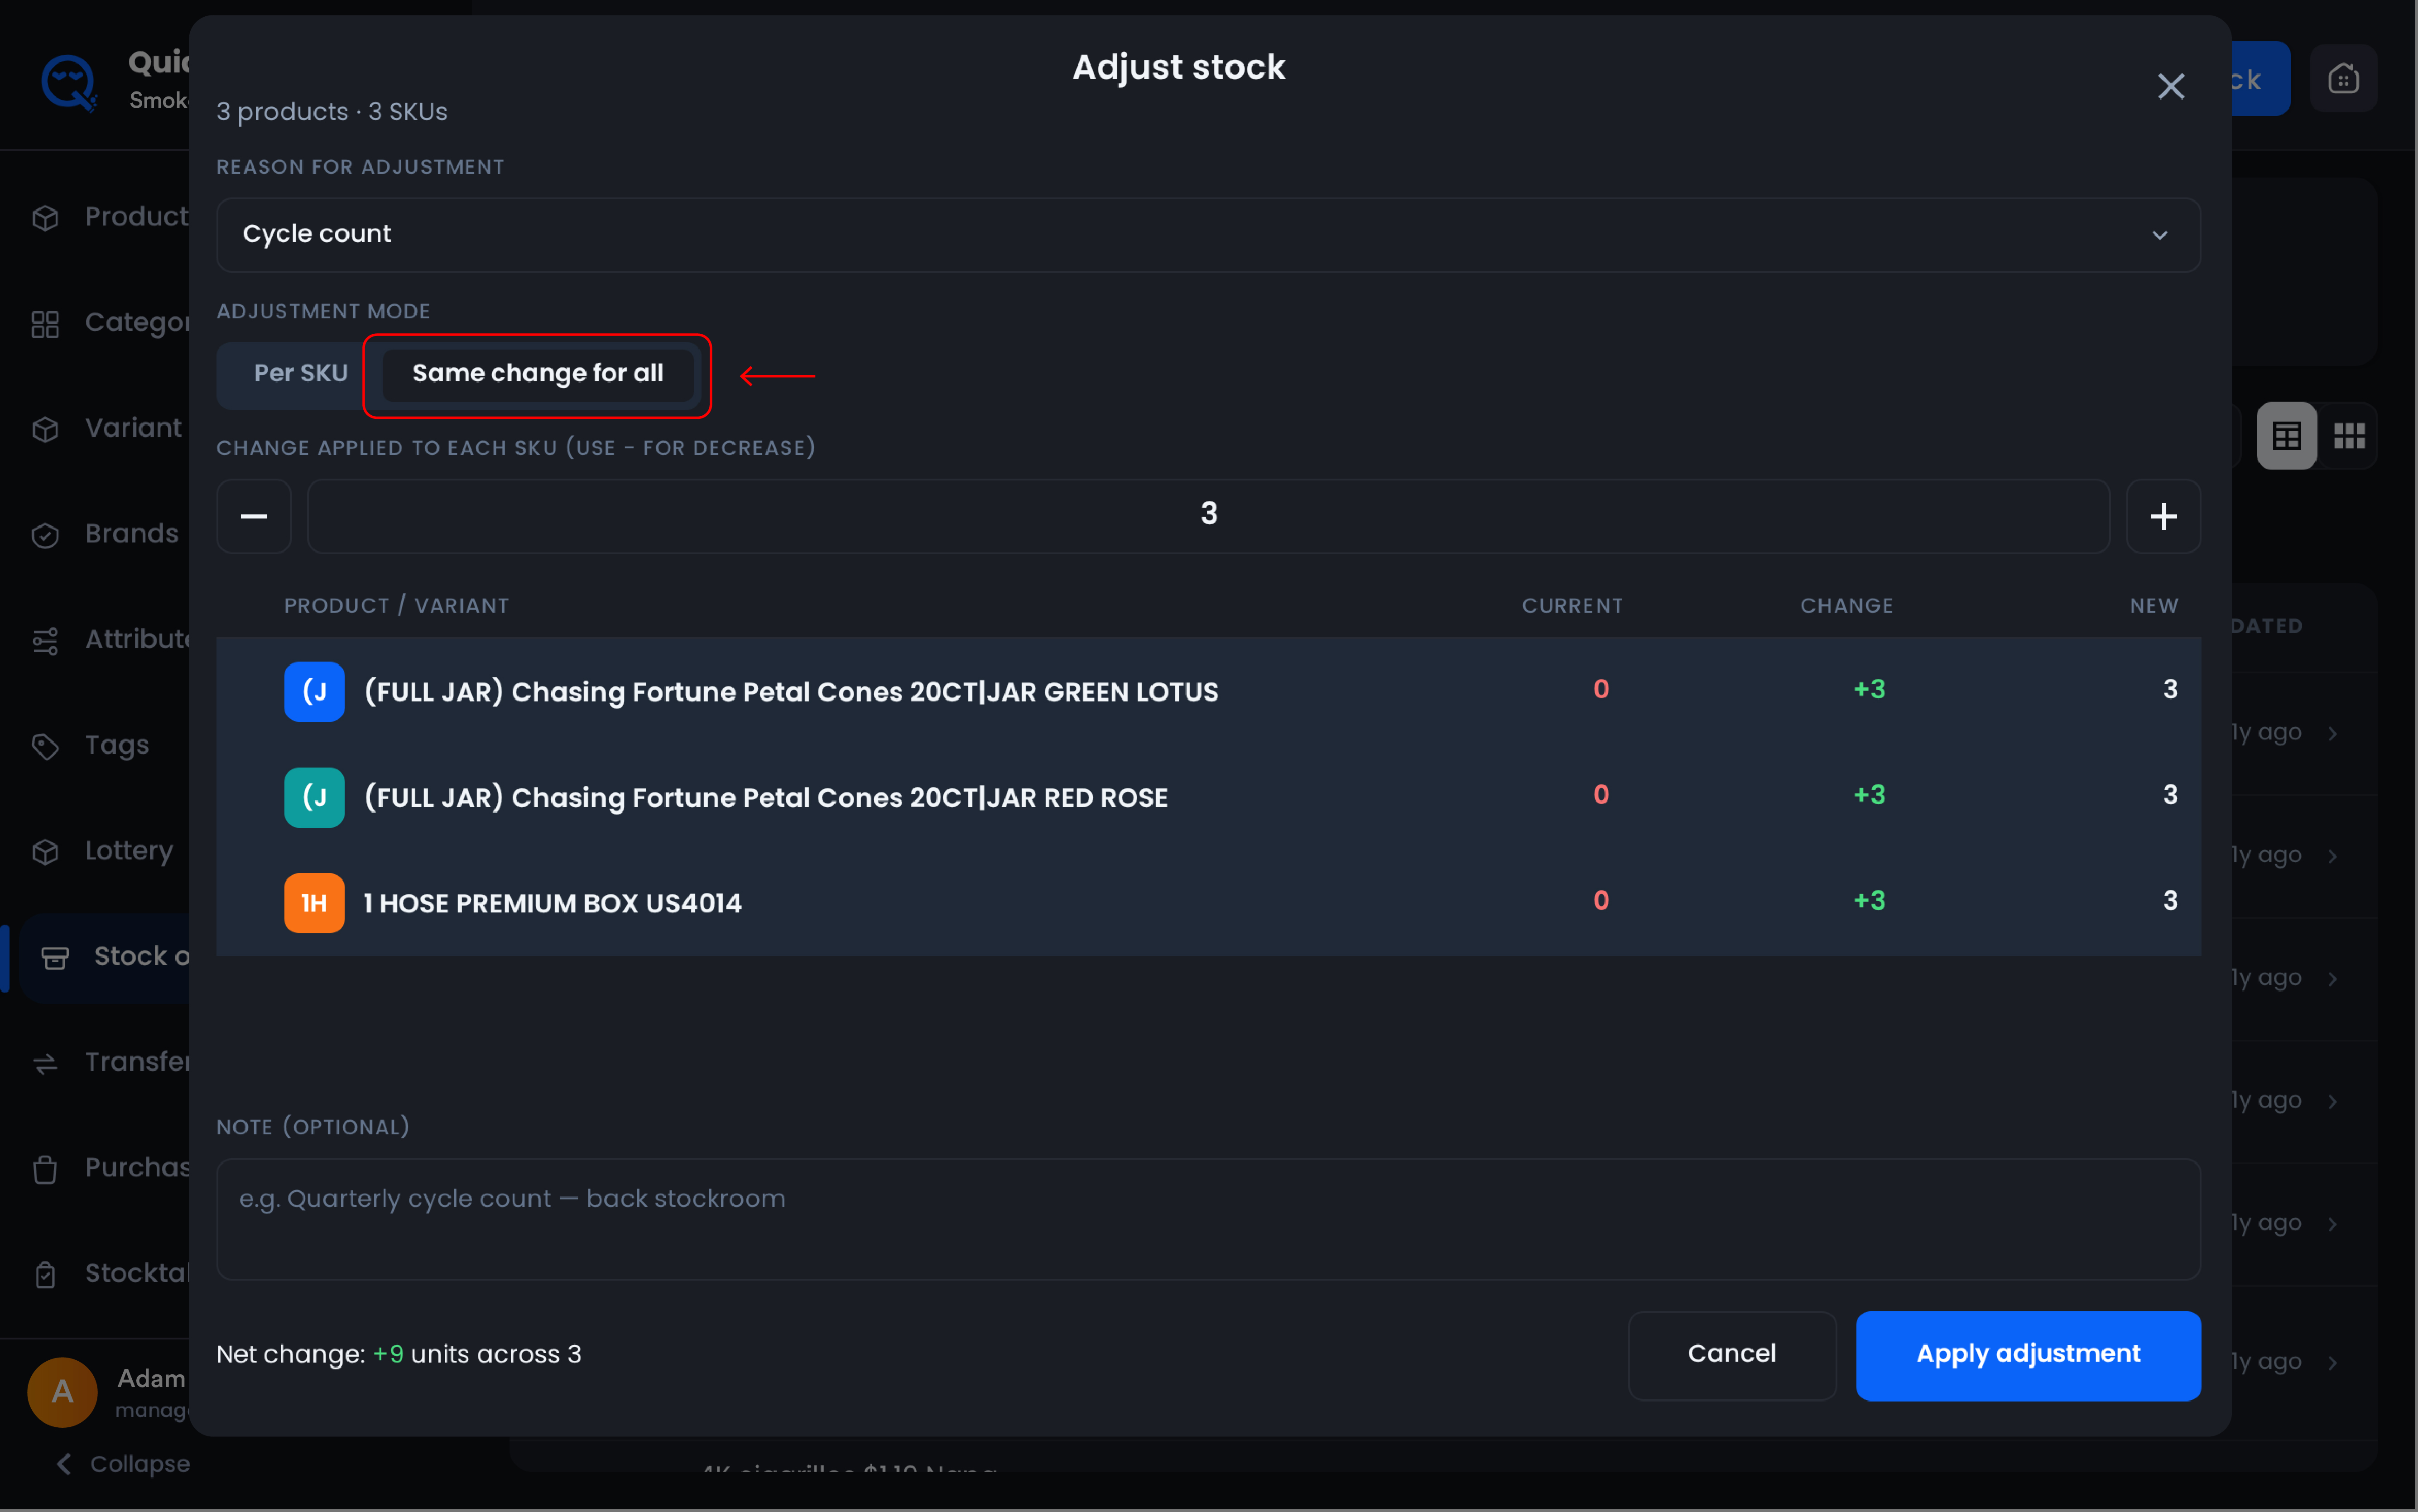Screen dimensions: 2418x1512
Task: Click the Lottery icon in sidebar
Action: 45,852
